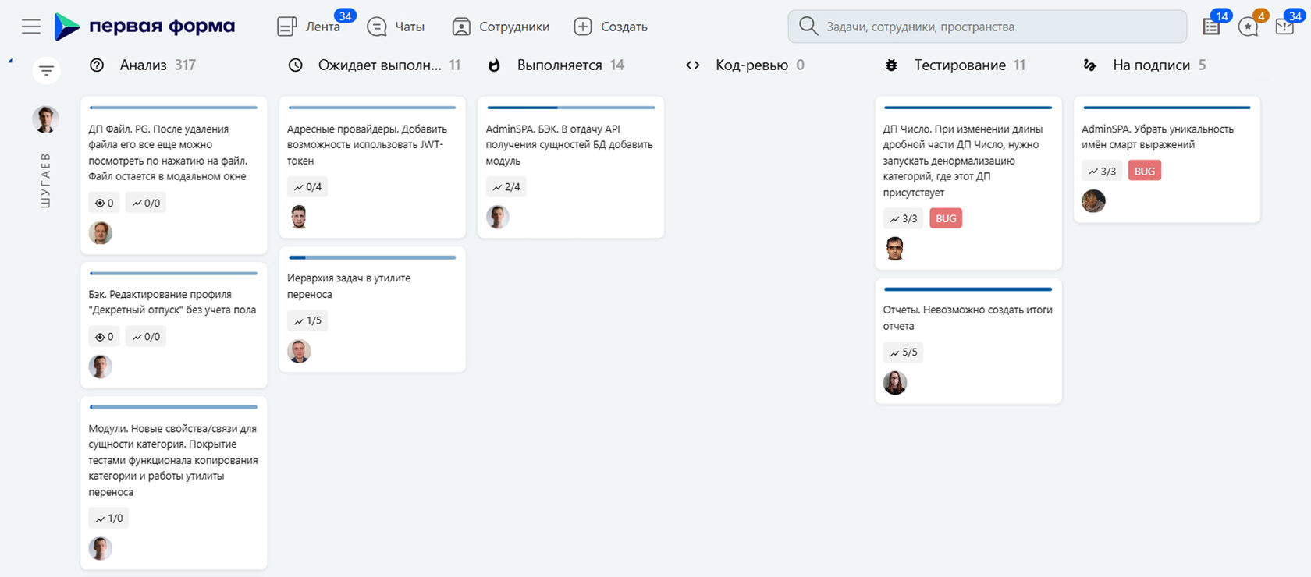Click the Код-ревью code brackets icon
This screenshot has width=1311, height=577.
pyautogui.click(x=692, y=65)
